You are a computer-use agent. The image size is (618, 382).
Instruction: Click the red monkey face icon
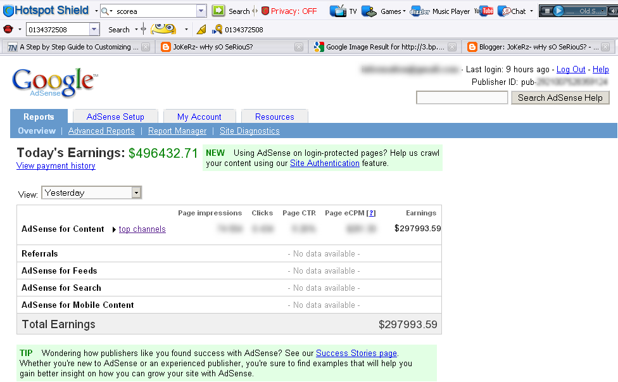point(8,29)
